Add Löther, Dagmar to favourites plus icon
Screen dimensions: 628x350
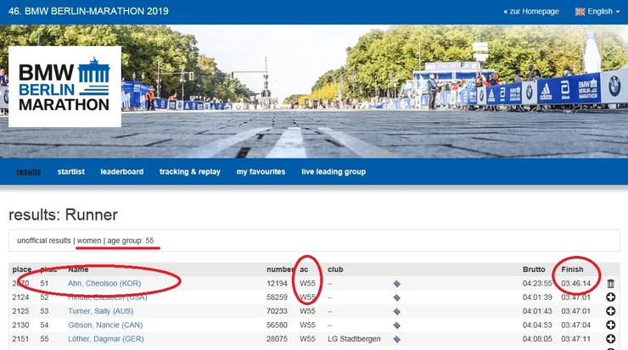click(x=610, y=339)
